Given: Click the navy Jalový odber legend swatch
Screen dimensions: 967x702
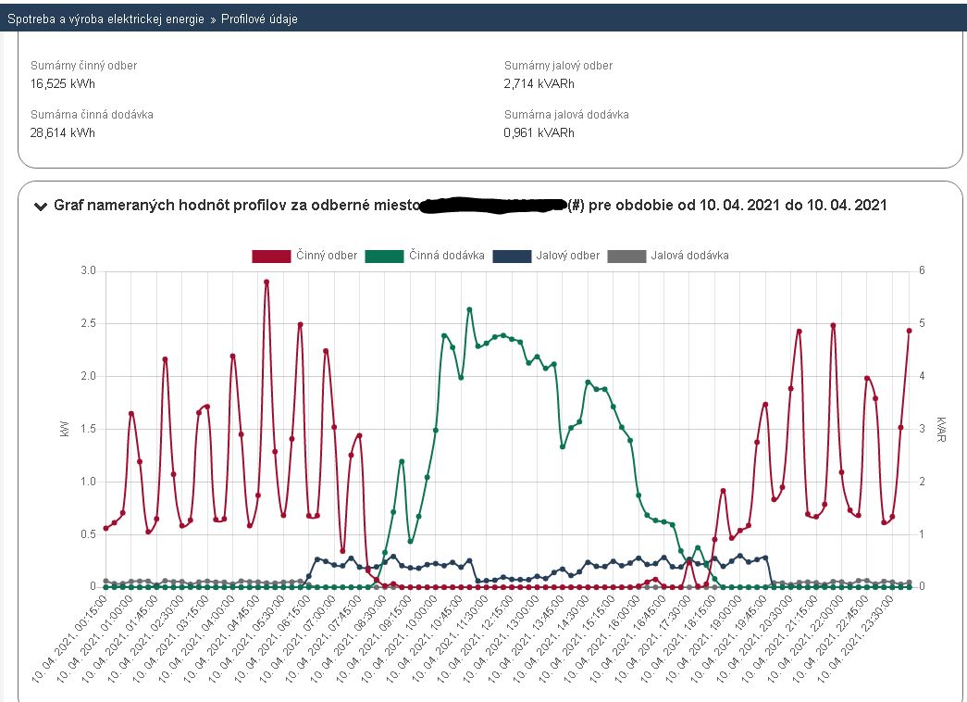Looking at the screenshot, I should 512,256.
